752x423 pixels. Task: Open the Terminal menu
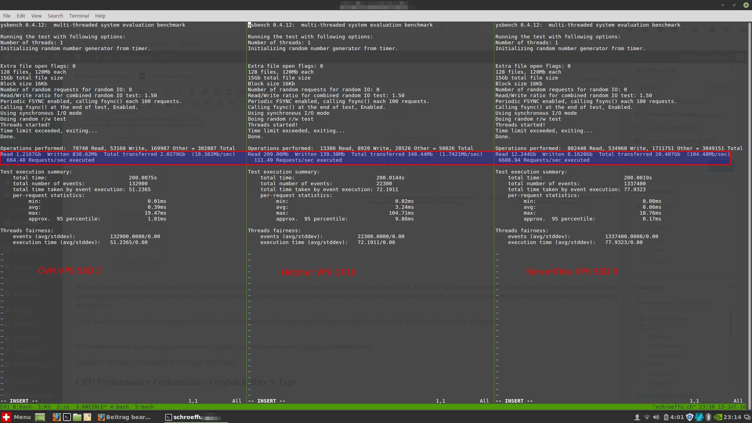tap(79, 16)
